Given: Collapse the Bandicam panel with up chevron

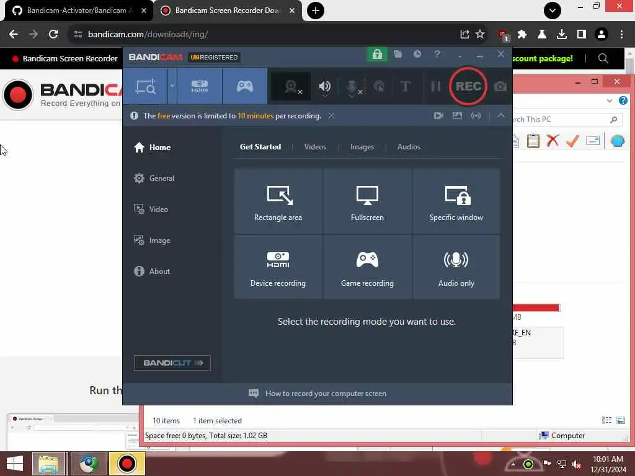Looking at the screenshot, I should coord(501,116).
